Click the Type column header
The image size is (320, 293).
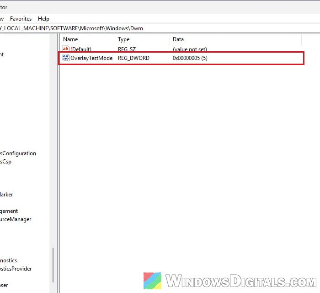[124, 39]
